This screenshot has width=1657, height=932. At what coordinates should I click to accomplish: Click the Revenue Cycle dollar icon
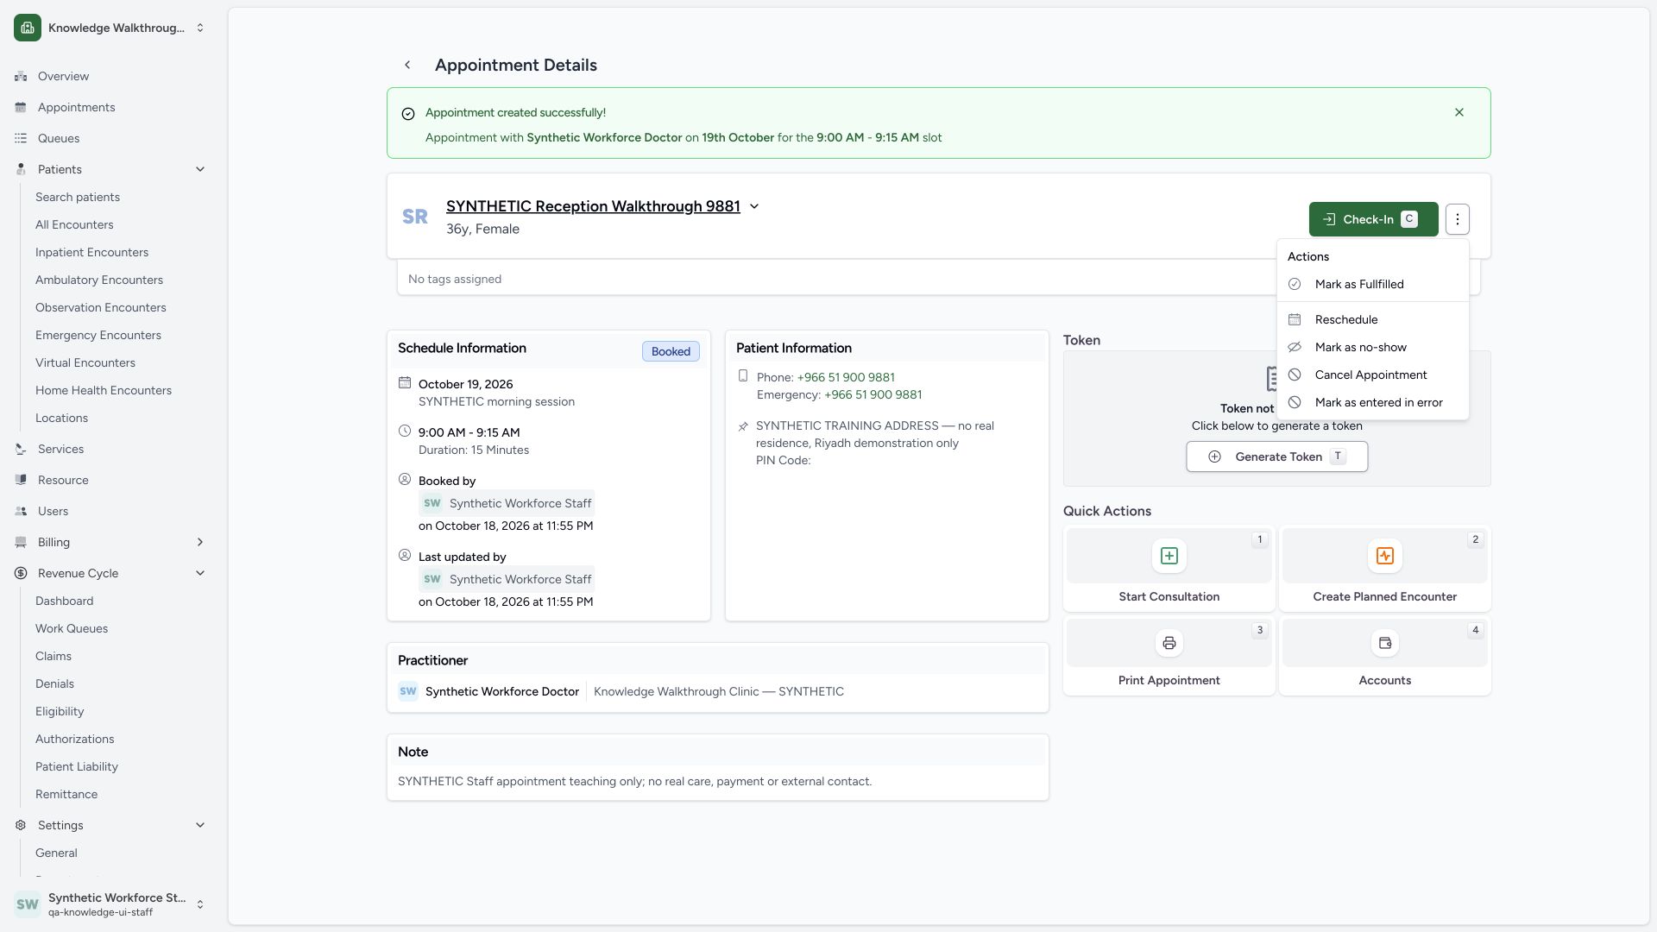click(x=21, y=574)
